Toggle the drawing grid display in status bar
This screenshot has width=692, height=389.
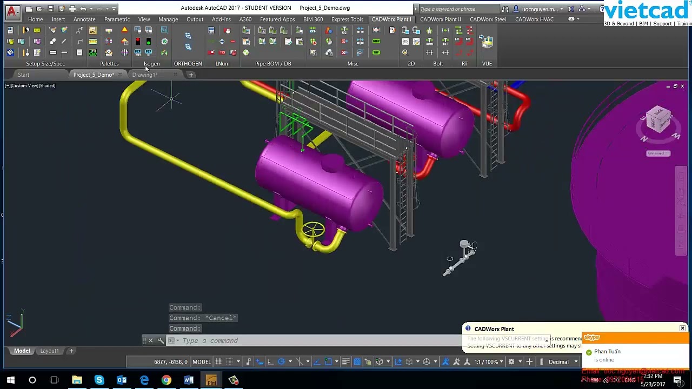[218, 361]
